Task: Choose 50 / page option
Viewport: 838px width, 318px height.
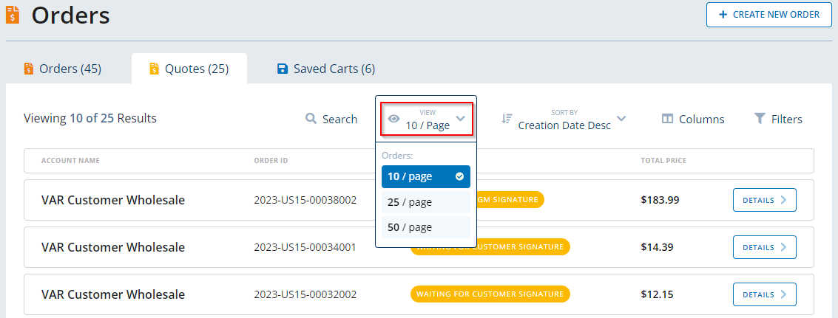Action: (x=425, y=227)
